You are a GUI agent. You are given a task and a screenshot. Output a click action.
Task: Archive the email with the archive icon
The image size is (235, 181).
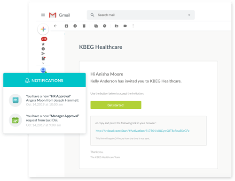pos(66,26)
